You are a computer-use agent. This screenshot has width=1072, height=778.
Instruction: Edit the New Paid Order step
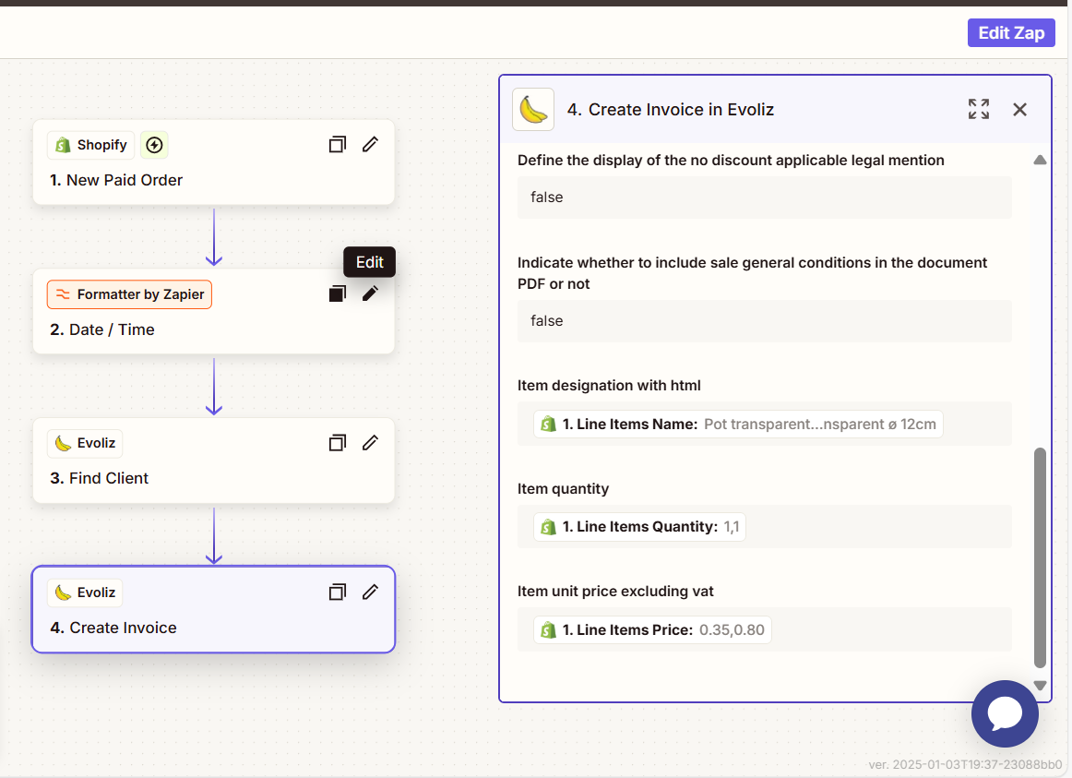[x=370, y=144]
